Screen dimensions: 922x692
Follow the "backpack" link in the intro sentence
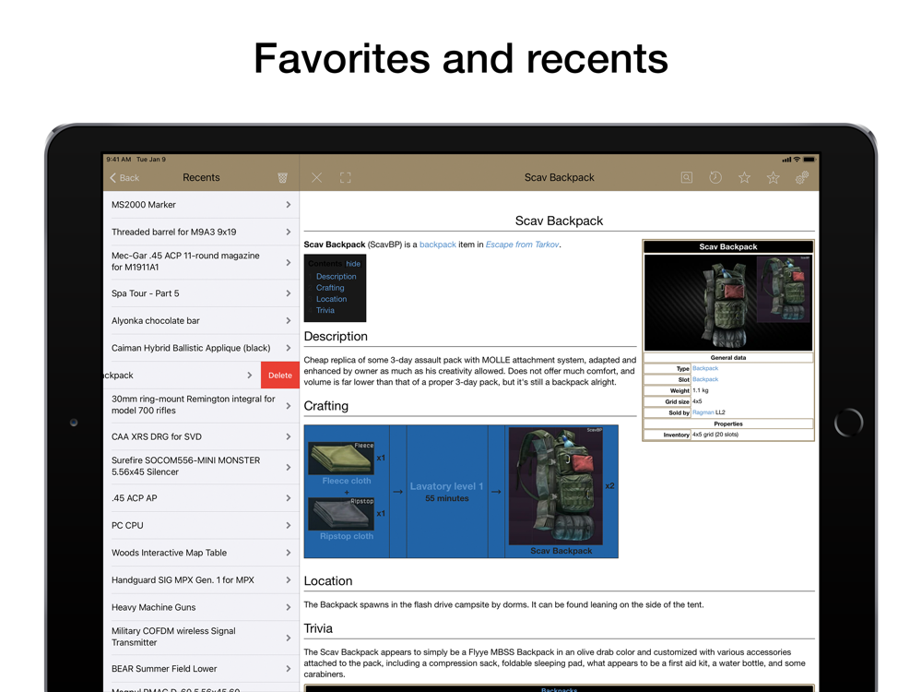pos(437,245)
